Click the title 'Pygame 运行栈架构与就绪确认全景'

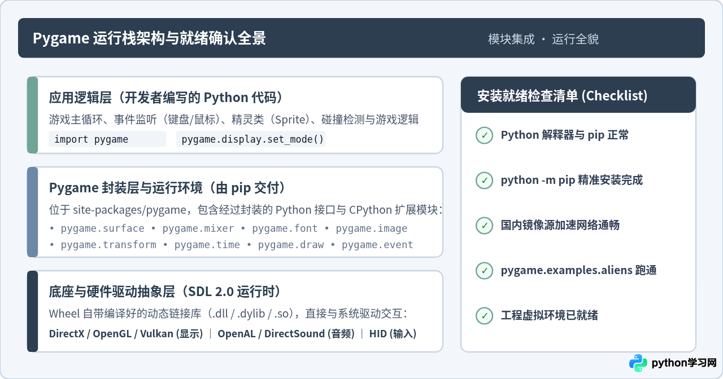click(x=149, y=38)
